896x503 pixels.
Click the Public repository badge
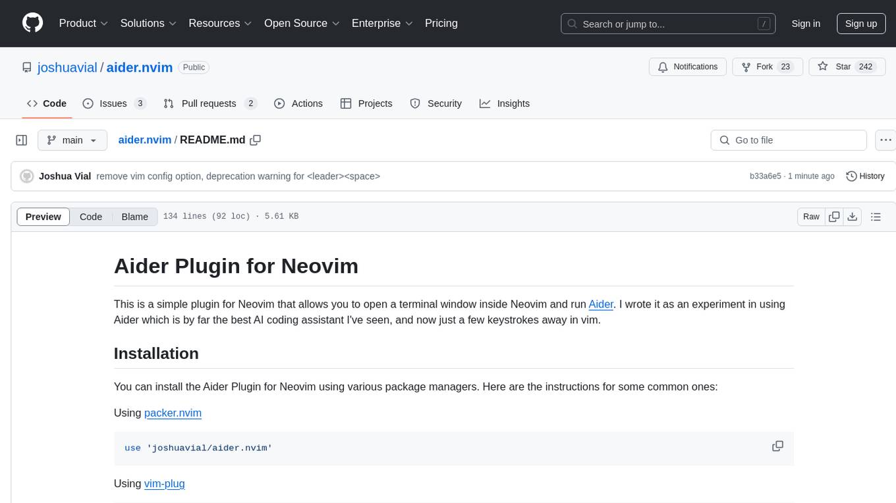tap(194, 67)
